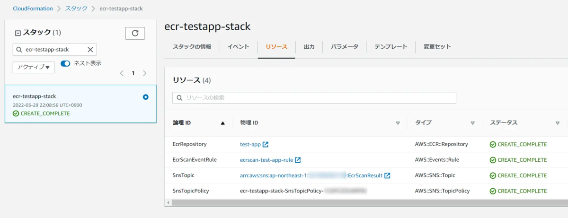Collapse the スタック panel with the minus icon
Image resolution: width=568 pixels, height=218 pixels.
click(x=18, y=33)
